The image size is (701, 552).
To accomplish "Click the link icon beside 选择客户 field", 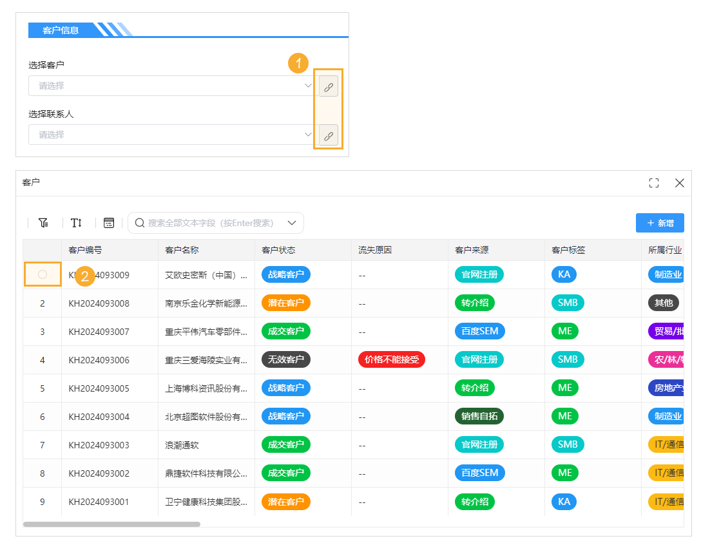I will [328, 86].
